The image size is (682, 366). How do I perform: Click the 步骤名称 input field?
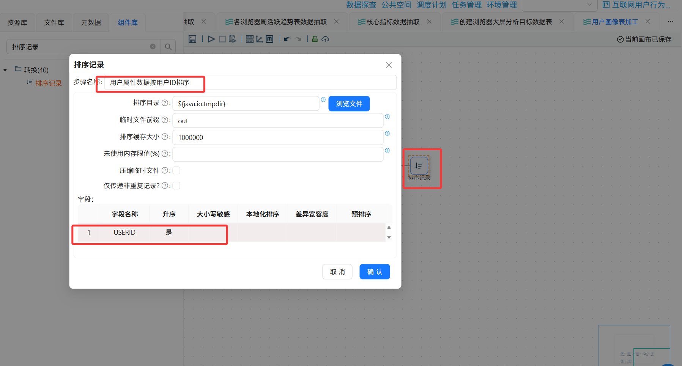tap(250, 83)
